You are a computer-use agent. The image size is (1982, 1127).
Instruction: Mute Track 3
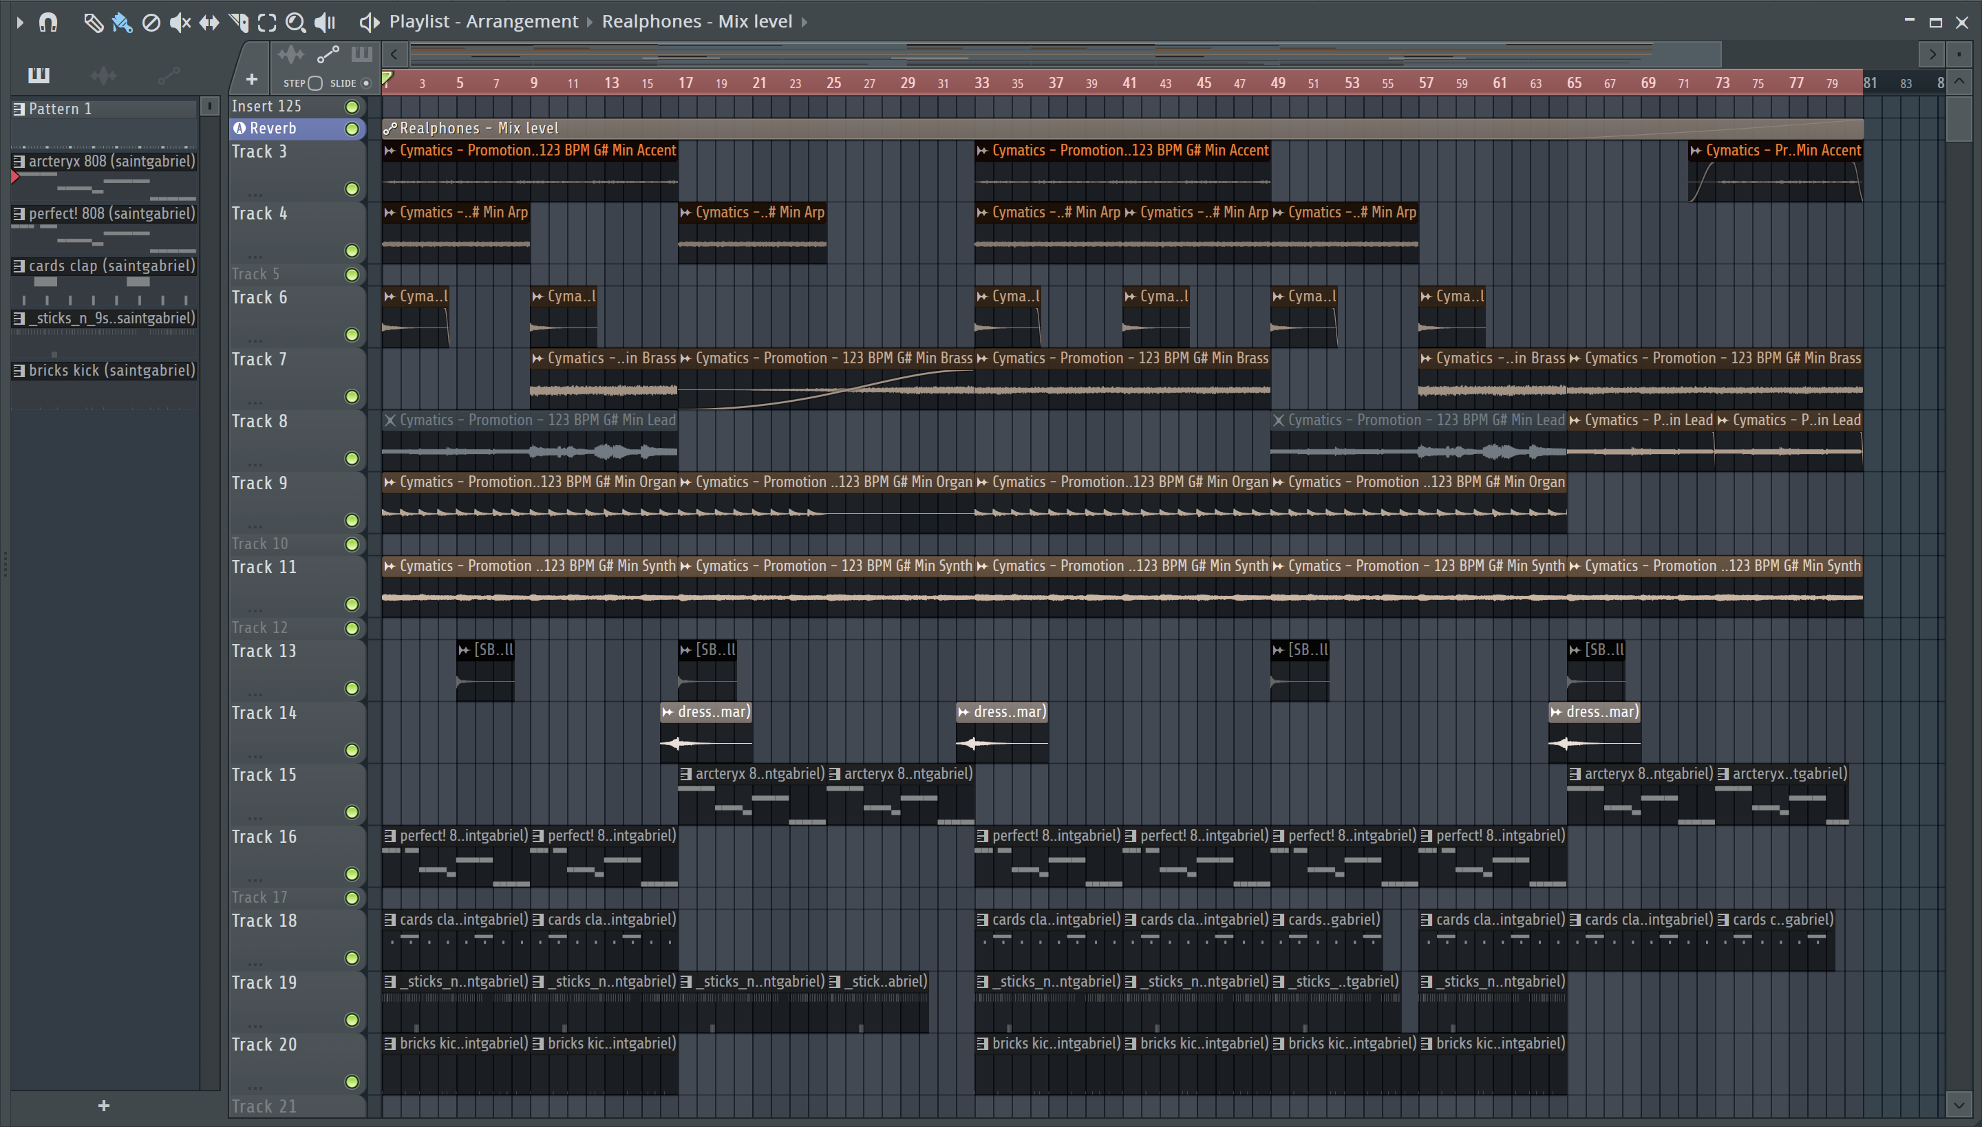[352, 189]
